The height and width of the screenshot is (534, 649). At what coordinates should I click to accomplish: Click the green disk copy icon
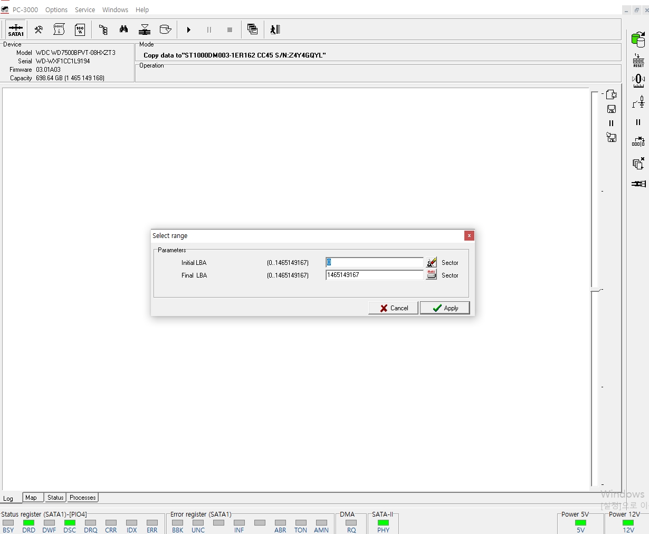coord(638,39)
